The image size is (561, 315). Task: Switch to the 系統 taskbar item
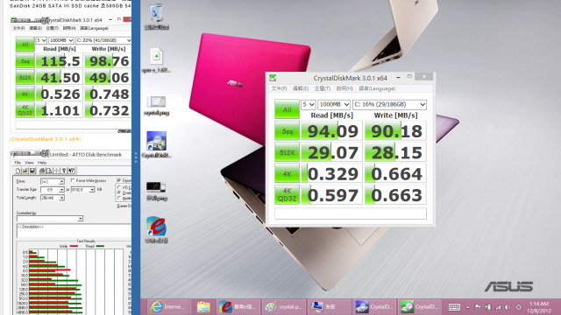329,307
